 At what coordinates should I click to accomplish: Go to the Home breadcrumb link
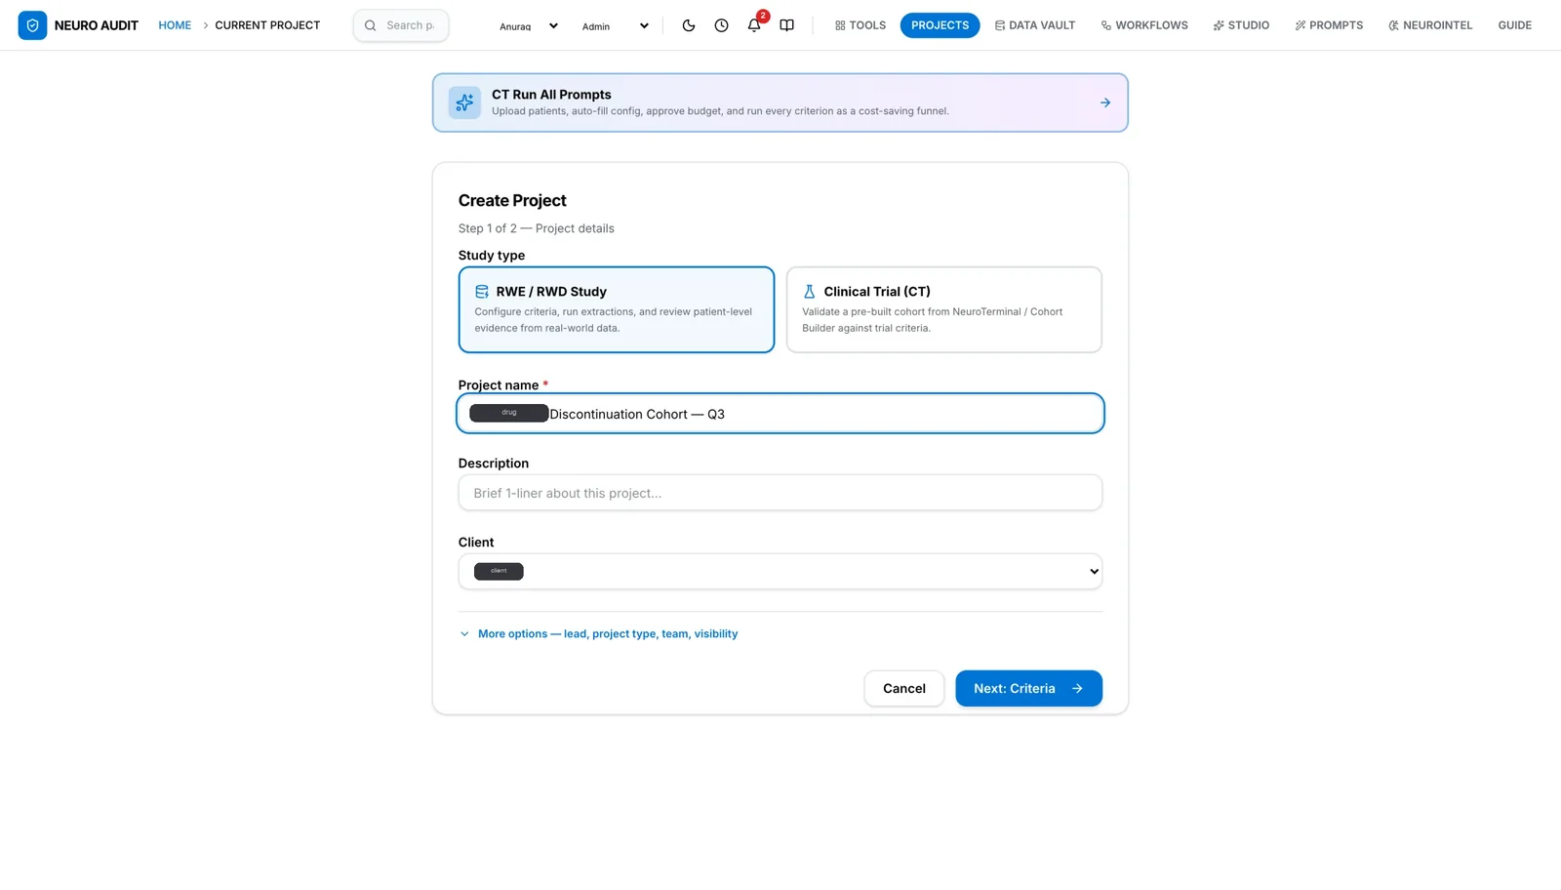tap(175, 25)
